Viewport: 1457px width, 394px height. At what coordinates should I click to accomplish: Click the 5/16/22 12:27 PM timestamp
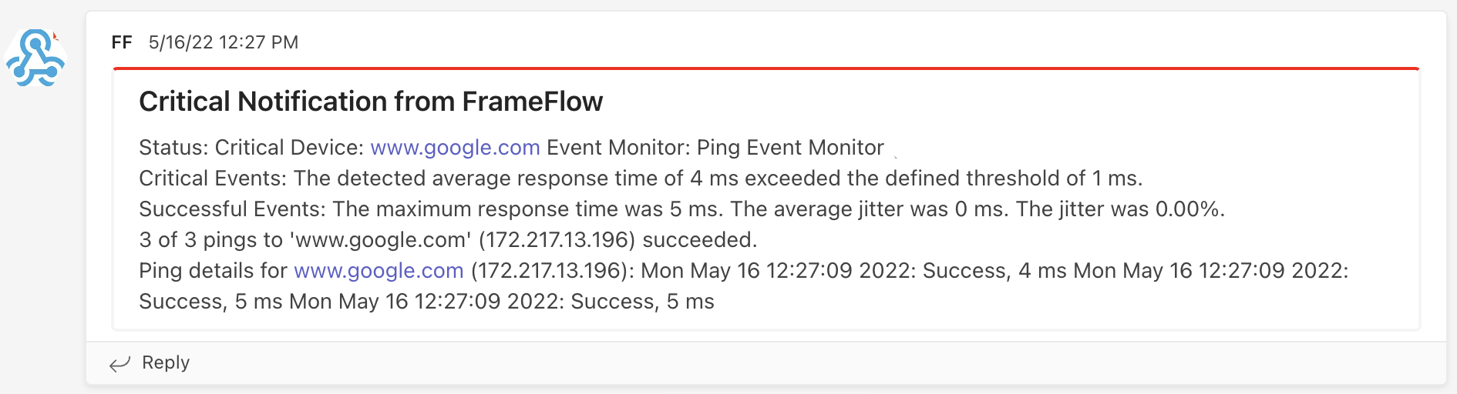[x=224, y=42]
